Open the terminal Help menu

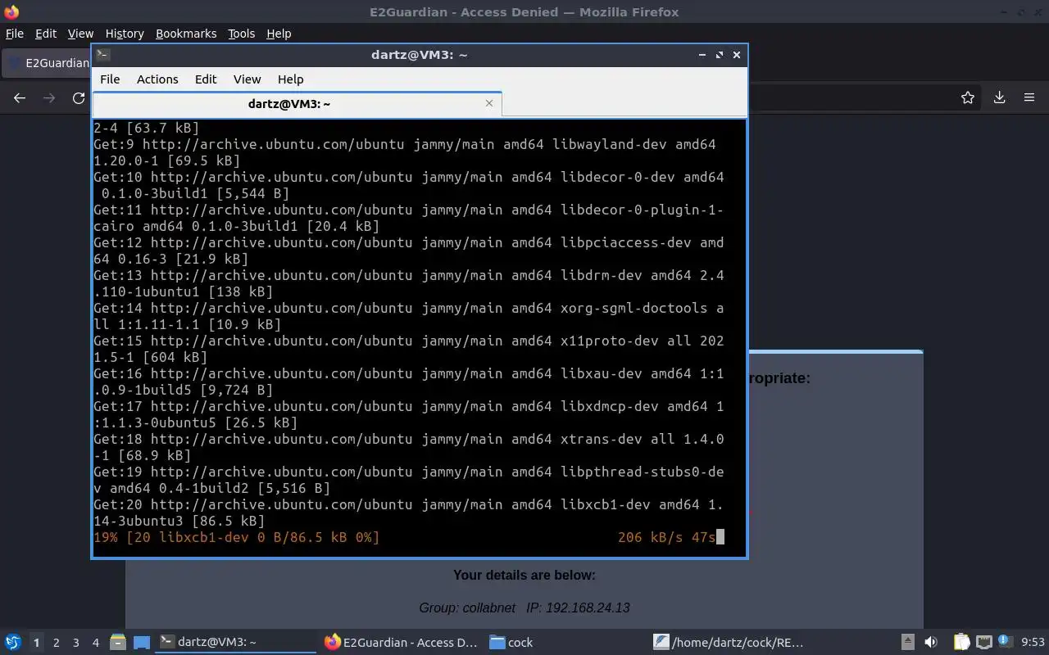pos(290,79)
